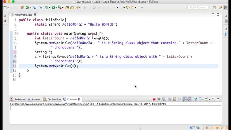Expand the Open Console dropdown arrow
The image size is (231, 130).
209,99
